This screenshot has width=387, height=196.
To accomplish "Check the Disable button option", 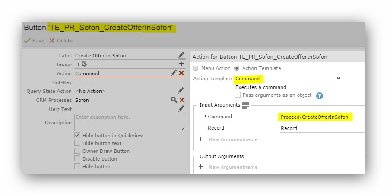I will click(77, 159).
